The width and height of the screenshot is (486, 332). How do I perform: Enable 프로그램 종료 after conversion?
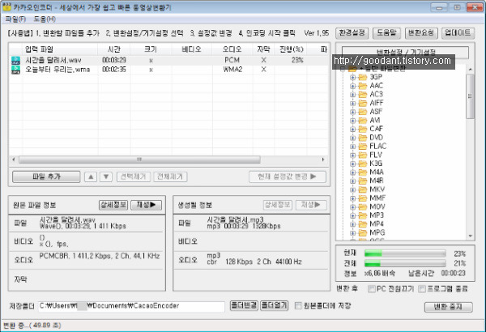coord(421,289)
